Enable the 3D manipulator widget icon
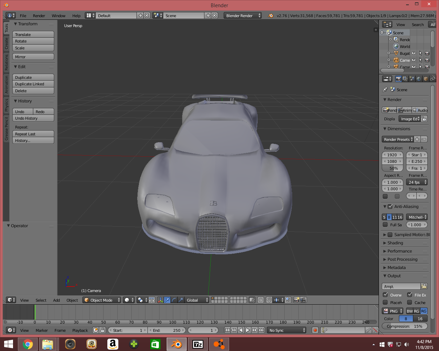The image size is (439, 351). 160,300
